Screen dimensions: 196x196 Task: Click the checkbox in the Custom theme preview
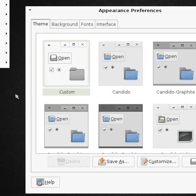point(51,70)
